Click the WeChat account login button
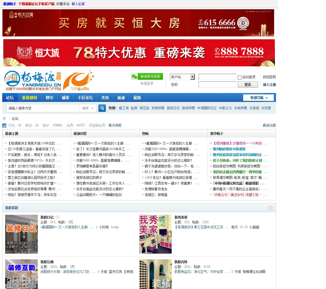This screenshot has height=289, width=326. (x=147, y=77)
